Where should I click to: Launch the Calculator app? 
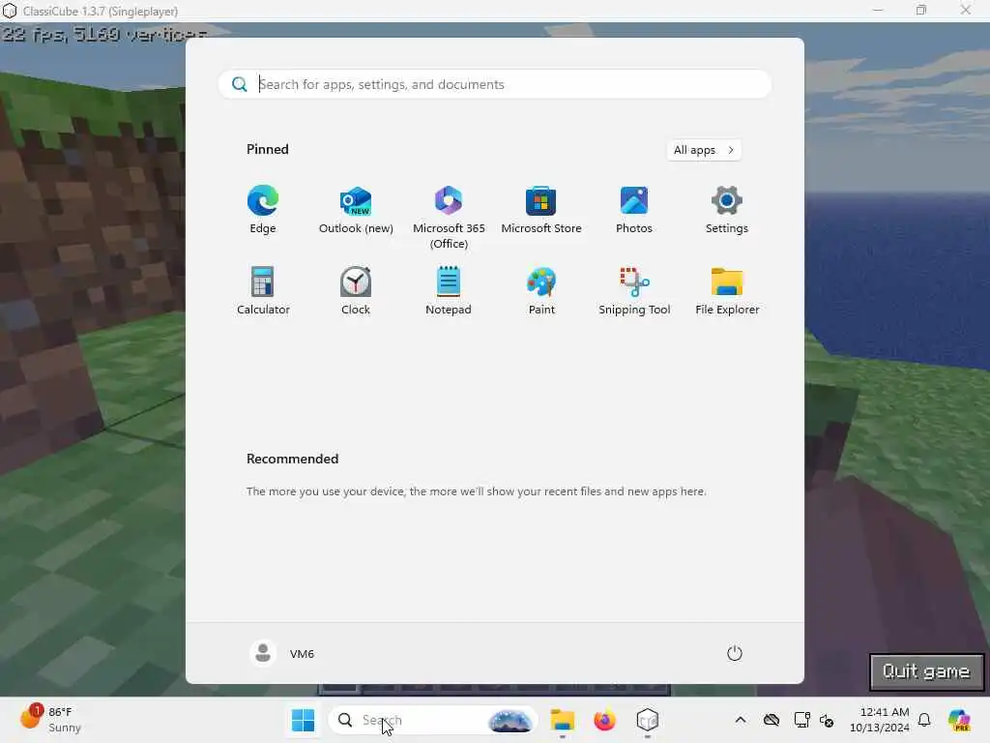pyautogui.click(x=263, y=290)
